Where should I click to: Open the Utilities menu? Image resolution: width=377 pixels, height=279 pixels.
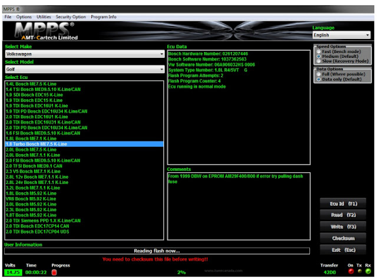tap(44, 17)
